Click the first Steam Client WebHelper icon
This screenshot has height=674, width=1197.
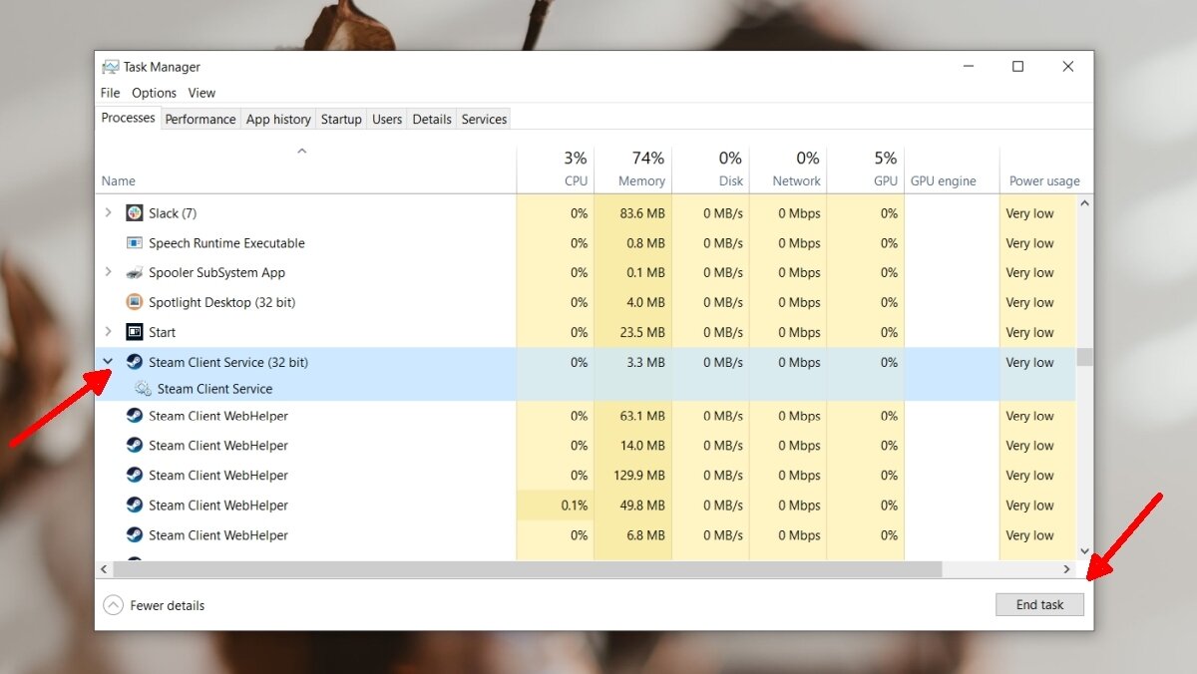coord(134,416)
